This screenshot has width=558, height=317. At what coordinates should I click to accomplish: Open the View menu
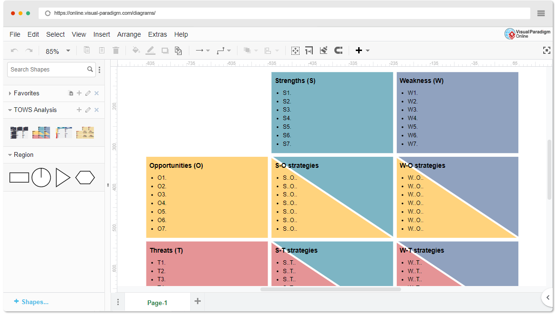click(x=79, y=34)
